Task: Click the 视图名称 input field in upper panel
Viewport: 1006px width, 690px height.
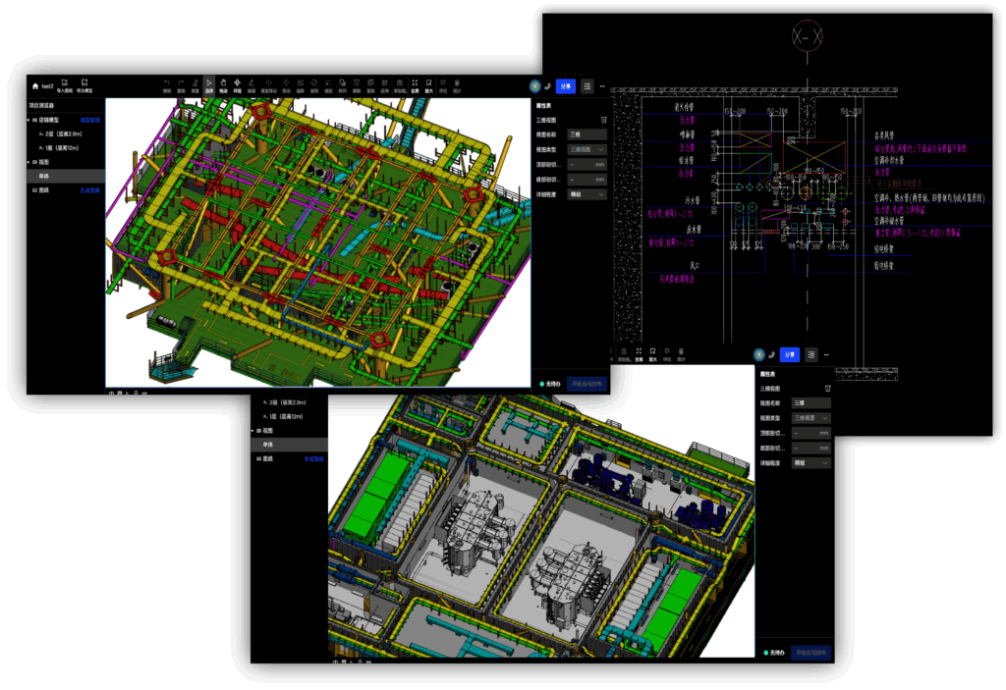Action: pyautogui.click(x=587, y=133)
